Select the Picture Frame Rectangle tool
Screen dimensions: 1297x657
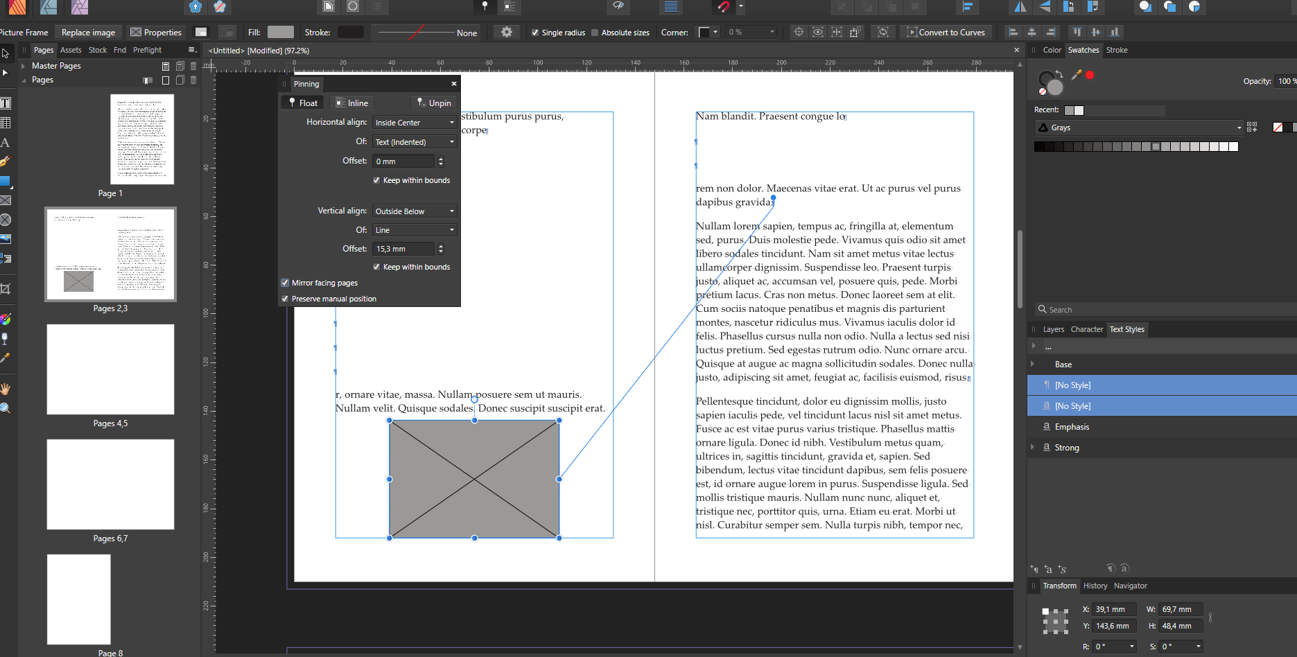coord(5,200)
